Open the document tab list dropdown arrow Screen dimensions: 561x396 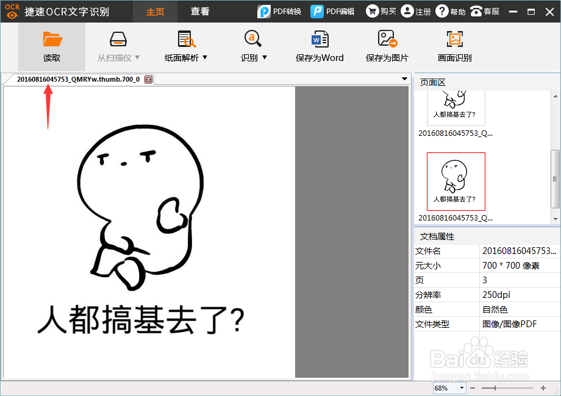tap(405, 79)
